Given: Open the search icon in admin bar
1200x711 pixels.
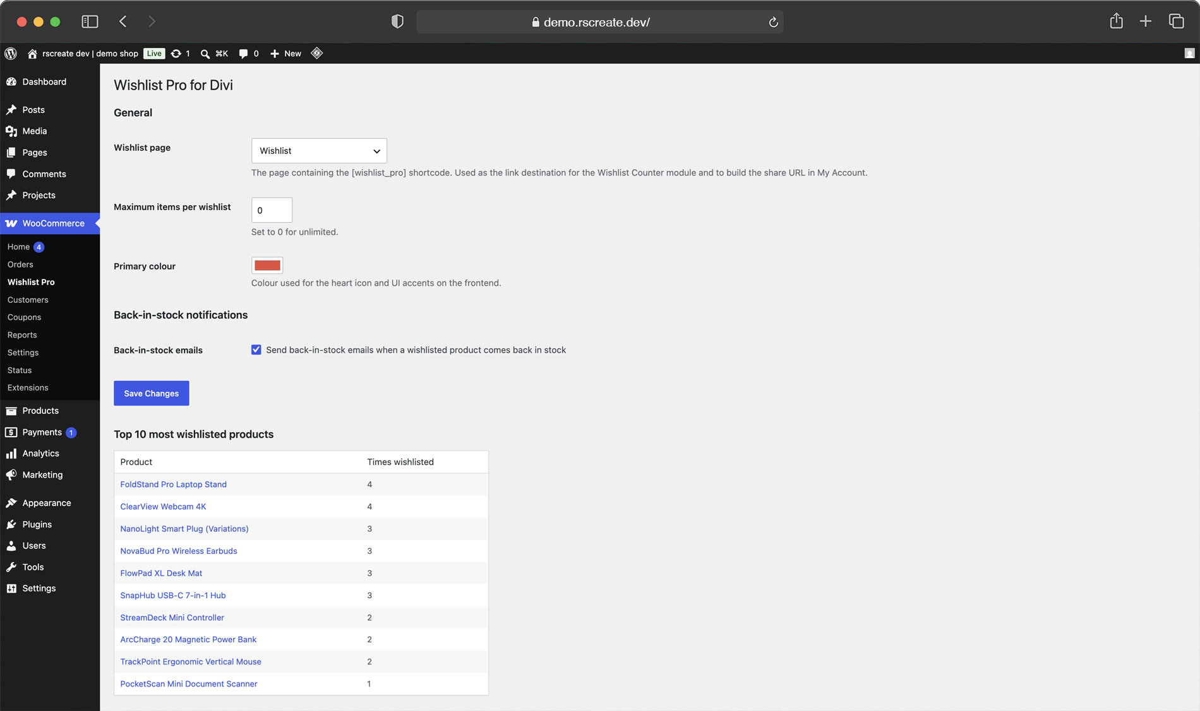Looking at the screenshot, I should [x=205, y=54].
